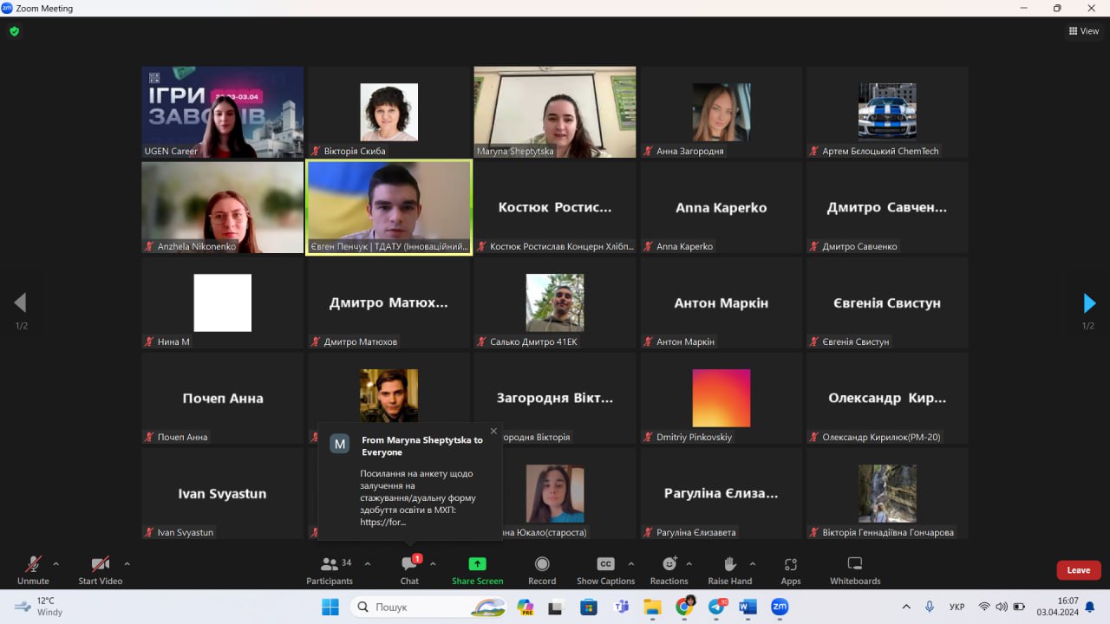Screen dimensions: 1110x624
Task: Open the Copilot icon in the taskbar
Action: tap(525, 607)
